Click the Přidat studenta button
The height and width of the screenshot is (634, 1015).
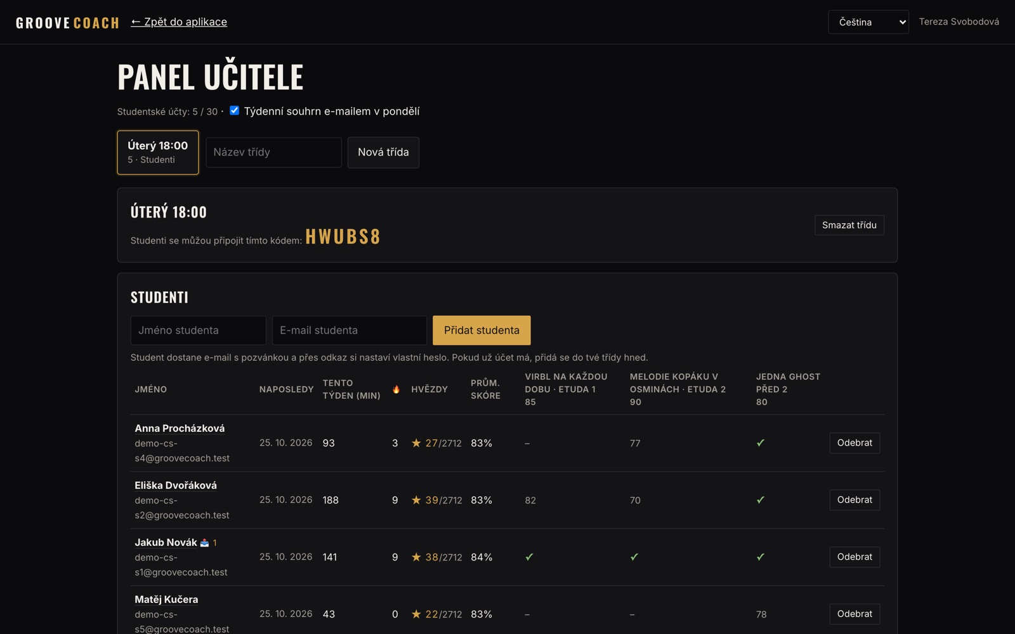pos(481,330)
